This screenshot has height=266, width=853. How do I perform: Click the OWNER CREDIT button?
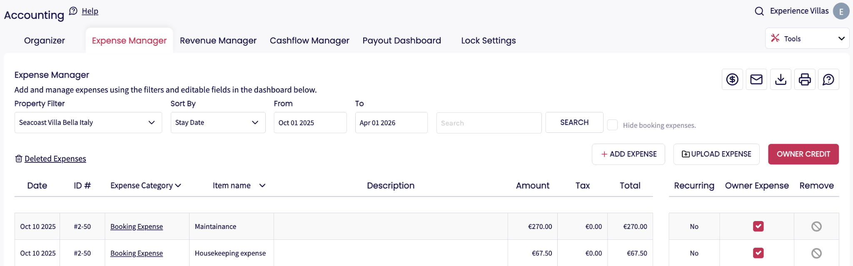click(x=803, y=154)
